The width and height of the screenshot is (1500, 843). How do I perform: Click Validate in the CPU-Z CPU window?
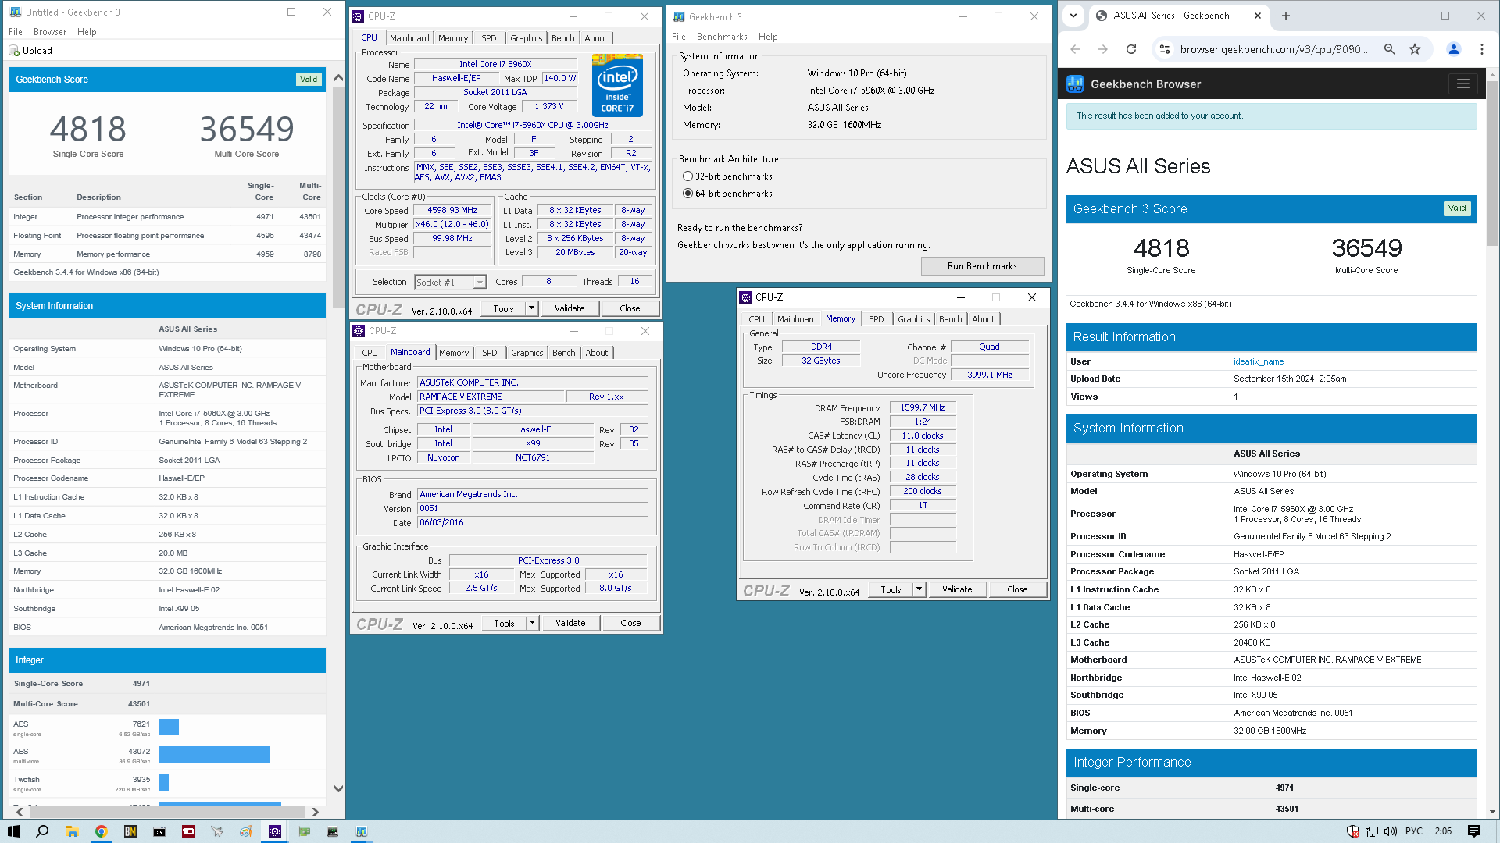click(570, 308)
